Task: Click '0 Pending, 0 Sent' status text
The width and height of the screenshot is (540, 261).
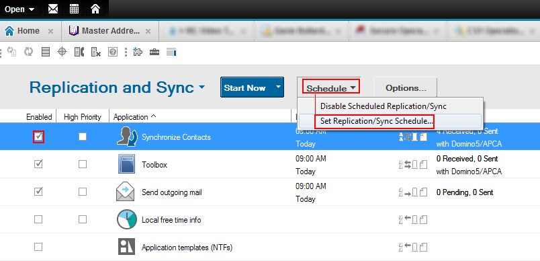Action: (465, 192)
